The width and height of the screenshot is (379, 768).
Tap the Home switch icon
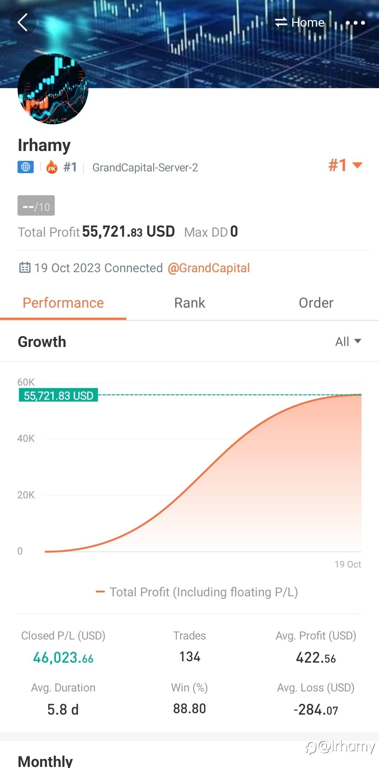(x=281, y=22)
